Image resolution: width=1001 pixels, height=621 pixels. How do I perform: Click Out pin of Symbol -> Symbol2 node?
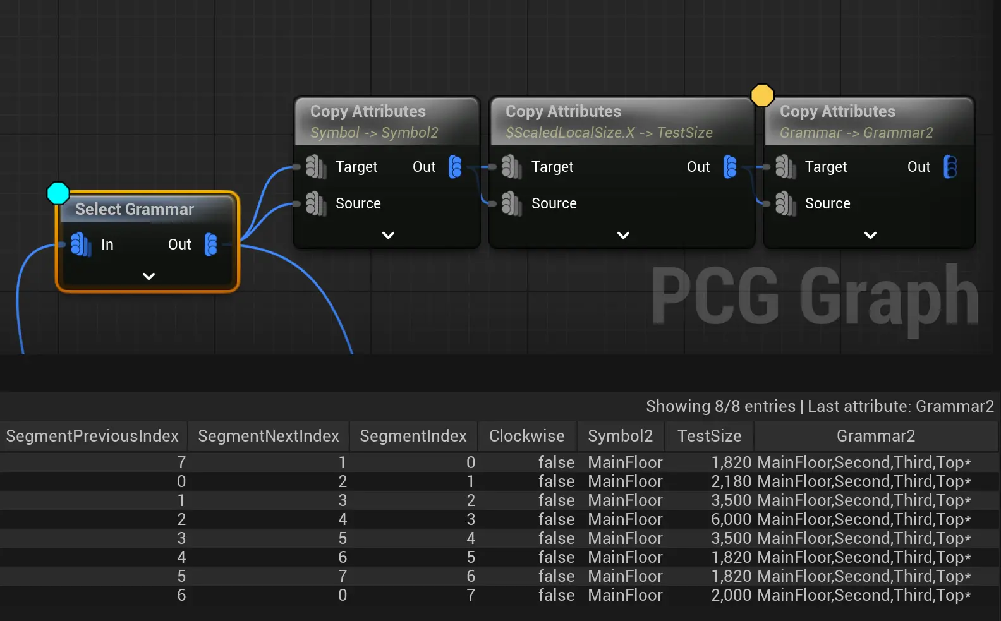click(x=455, y=167)
